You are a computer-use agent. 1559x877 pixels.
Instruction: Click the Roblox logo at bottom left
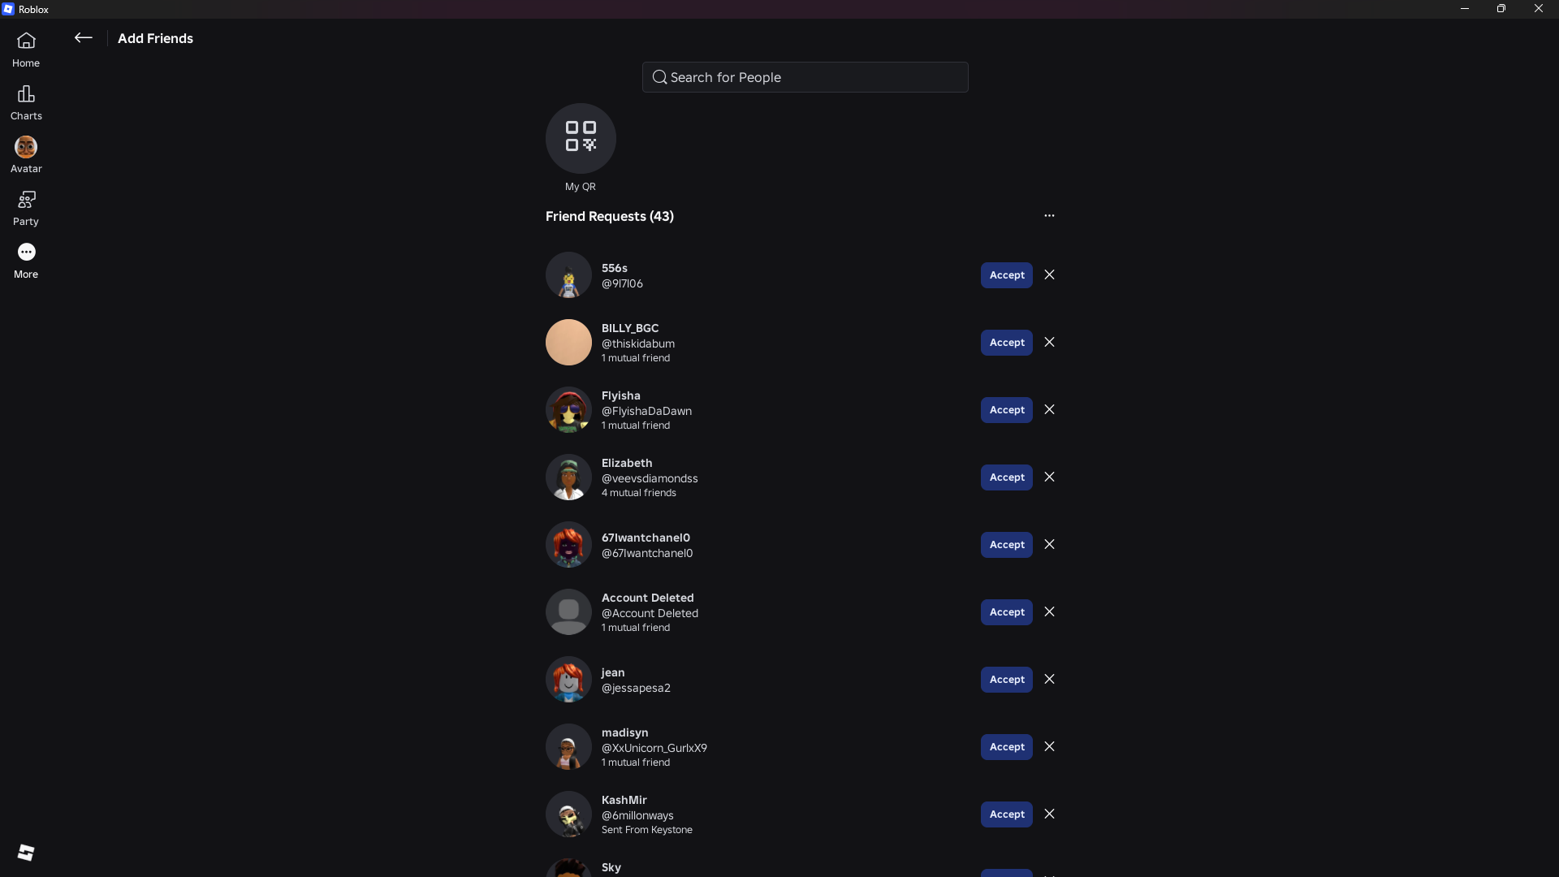tap(26, 852)
